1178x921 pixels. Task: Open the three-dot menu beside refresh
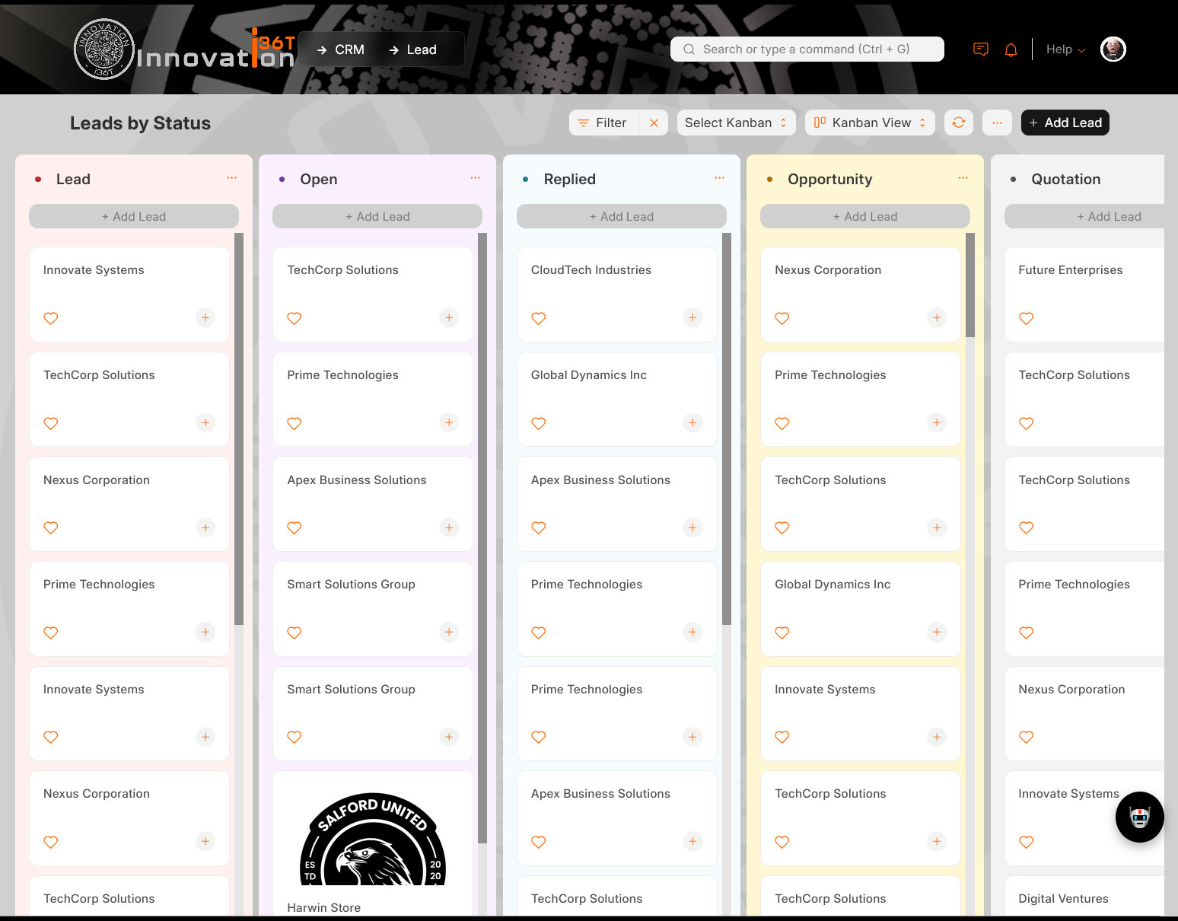pos(997,123)
